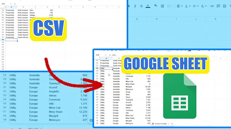
Task: Select the horizontal align icon
Action: [x=178, y=6]
